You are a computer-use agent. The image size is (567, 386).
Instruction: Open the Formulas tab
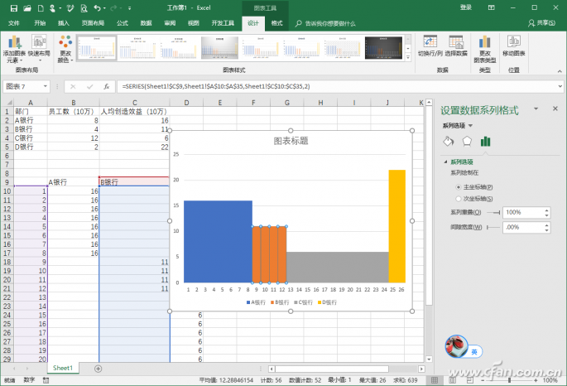pyautogui.click(x=123, y=23)
